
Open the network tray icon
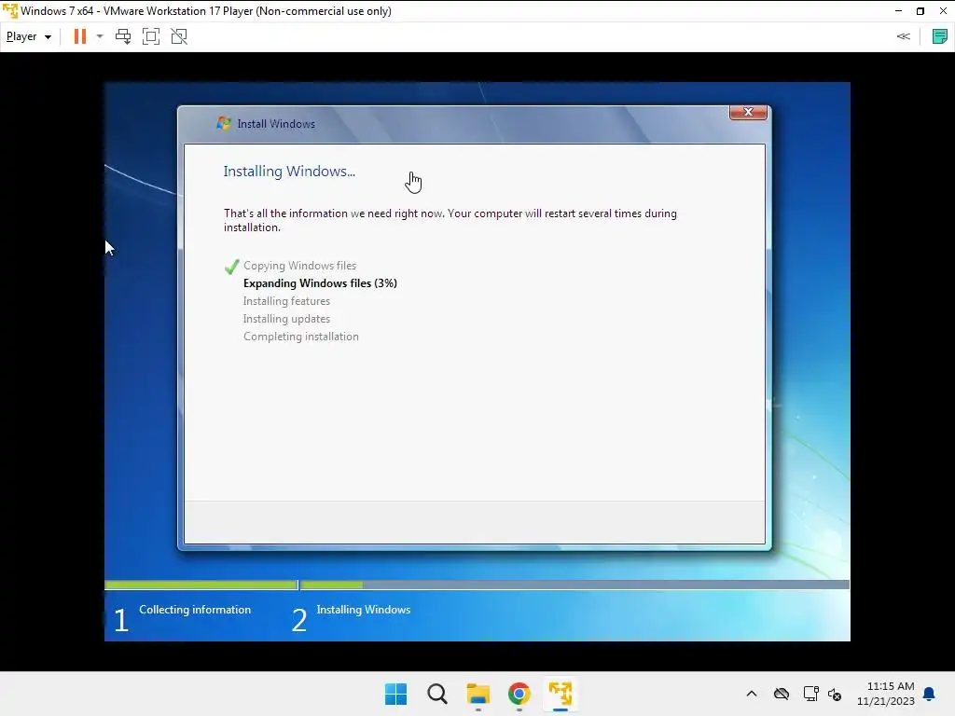tap(810, 694)
